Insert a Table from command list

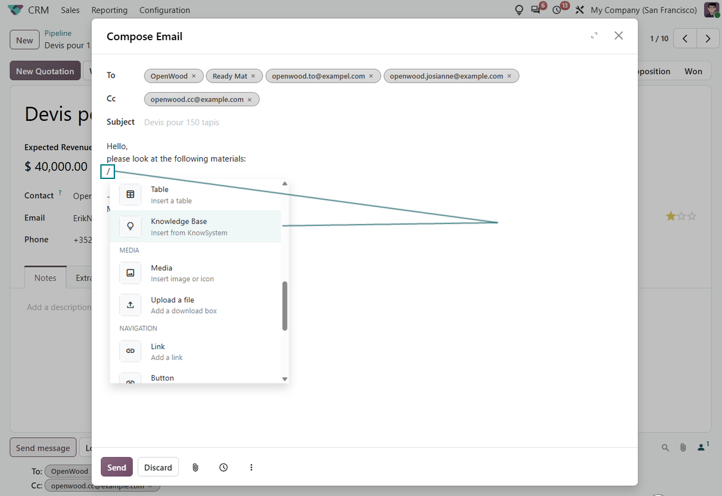point(196,194)
